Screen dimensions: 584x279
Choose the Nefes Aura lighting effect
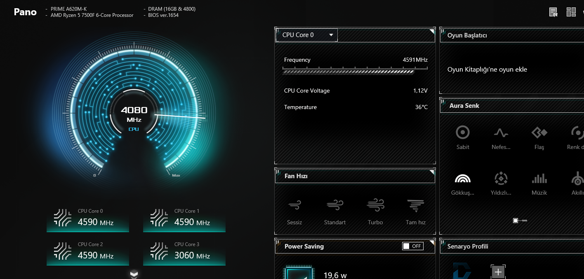click(501, 138)
